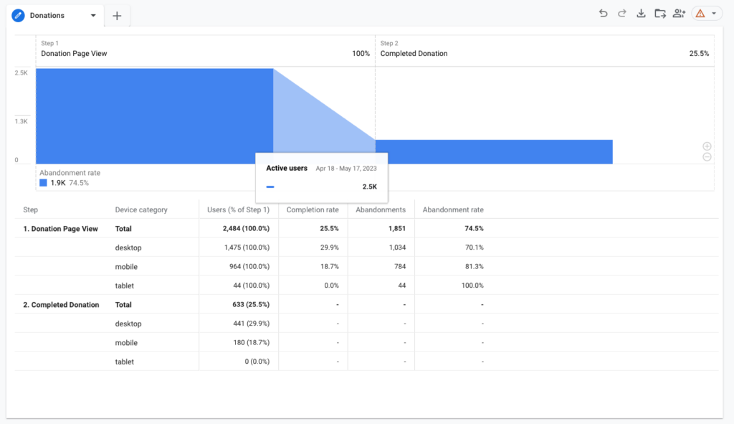Click the Step 1 Donation Page View header
The height and width of the screenshot is (424, 734).
[74, 53]
